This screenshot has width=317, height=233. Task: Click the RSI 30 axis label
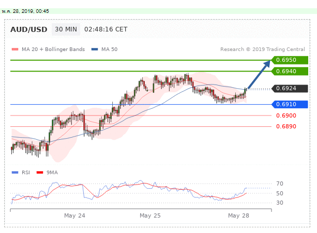(x=280, y=203)
